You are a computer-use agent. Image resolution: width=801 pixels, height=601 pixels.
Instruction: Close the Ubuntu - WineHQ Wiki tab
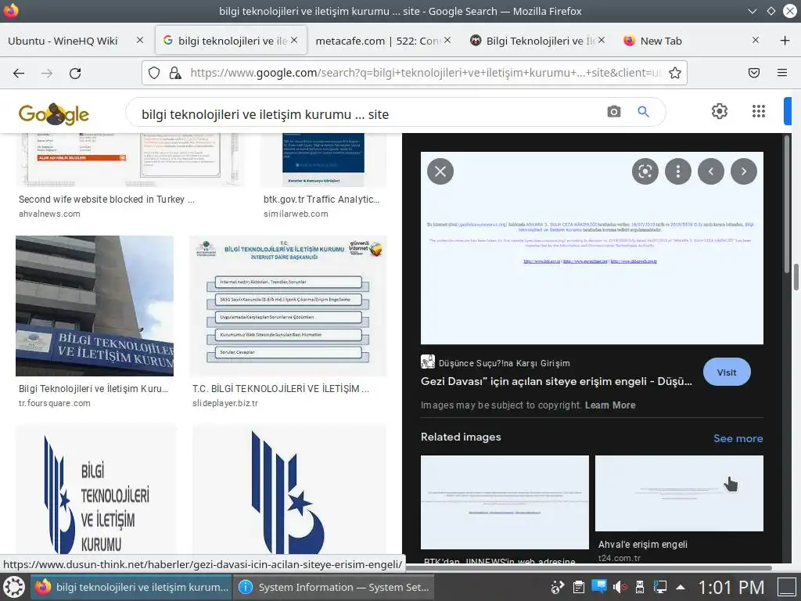(139, 40)
